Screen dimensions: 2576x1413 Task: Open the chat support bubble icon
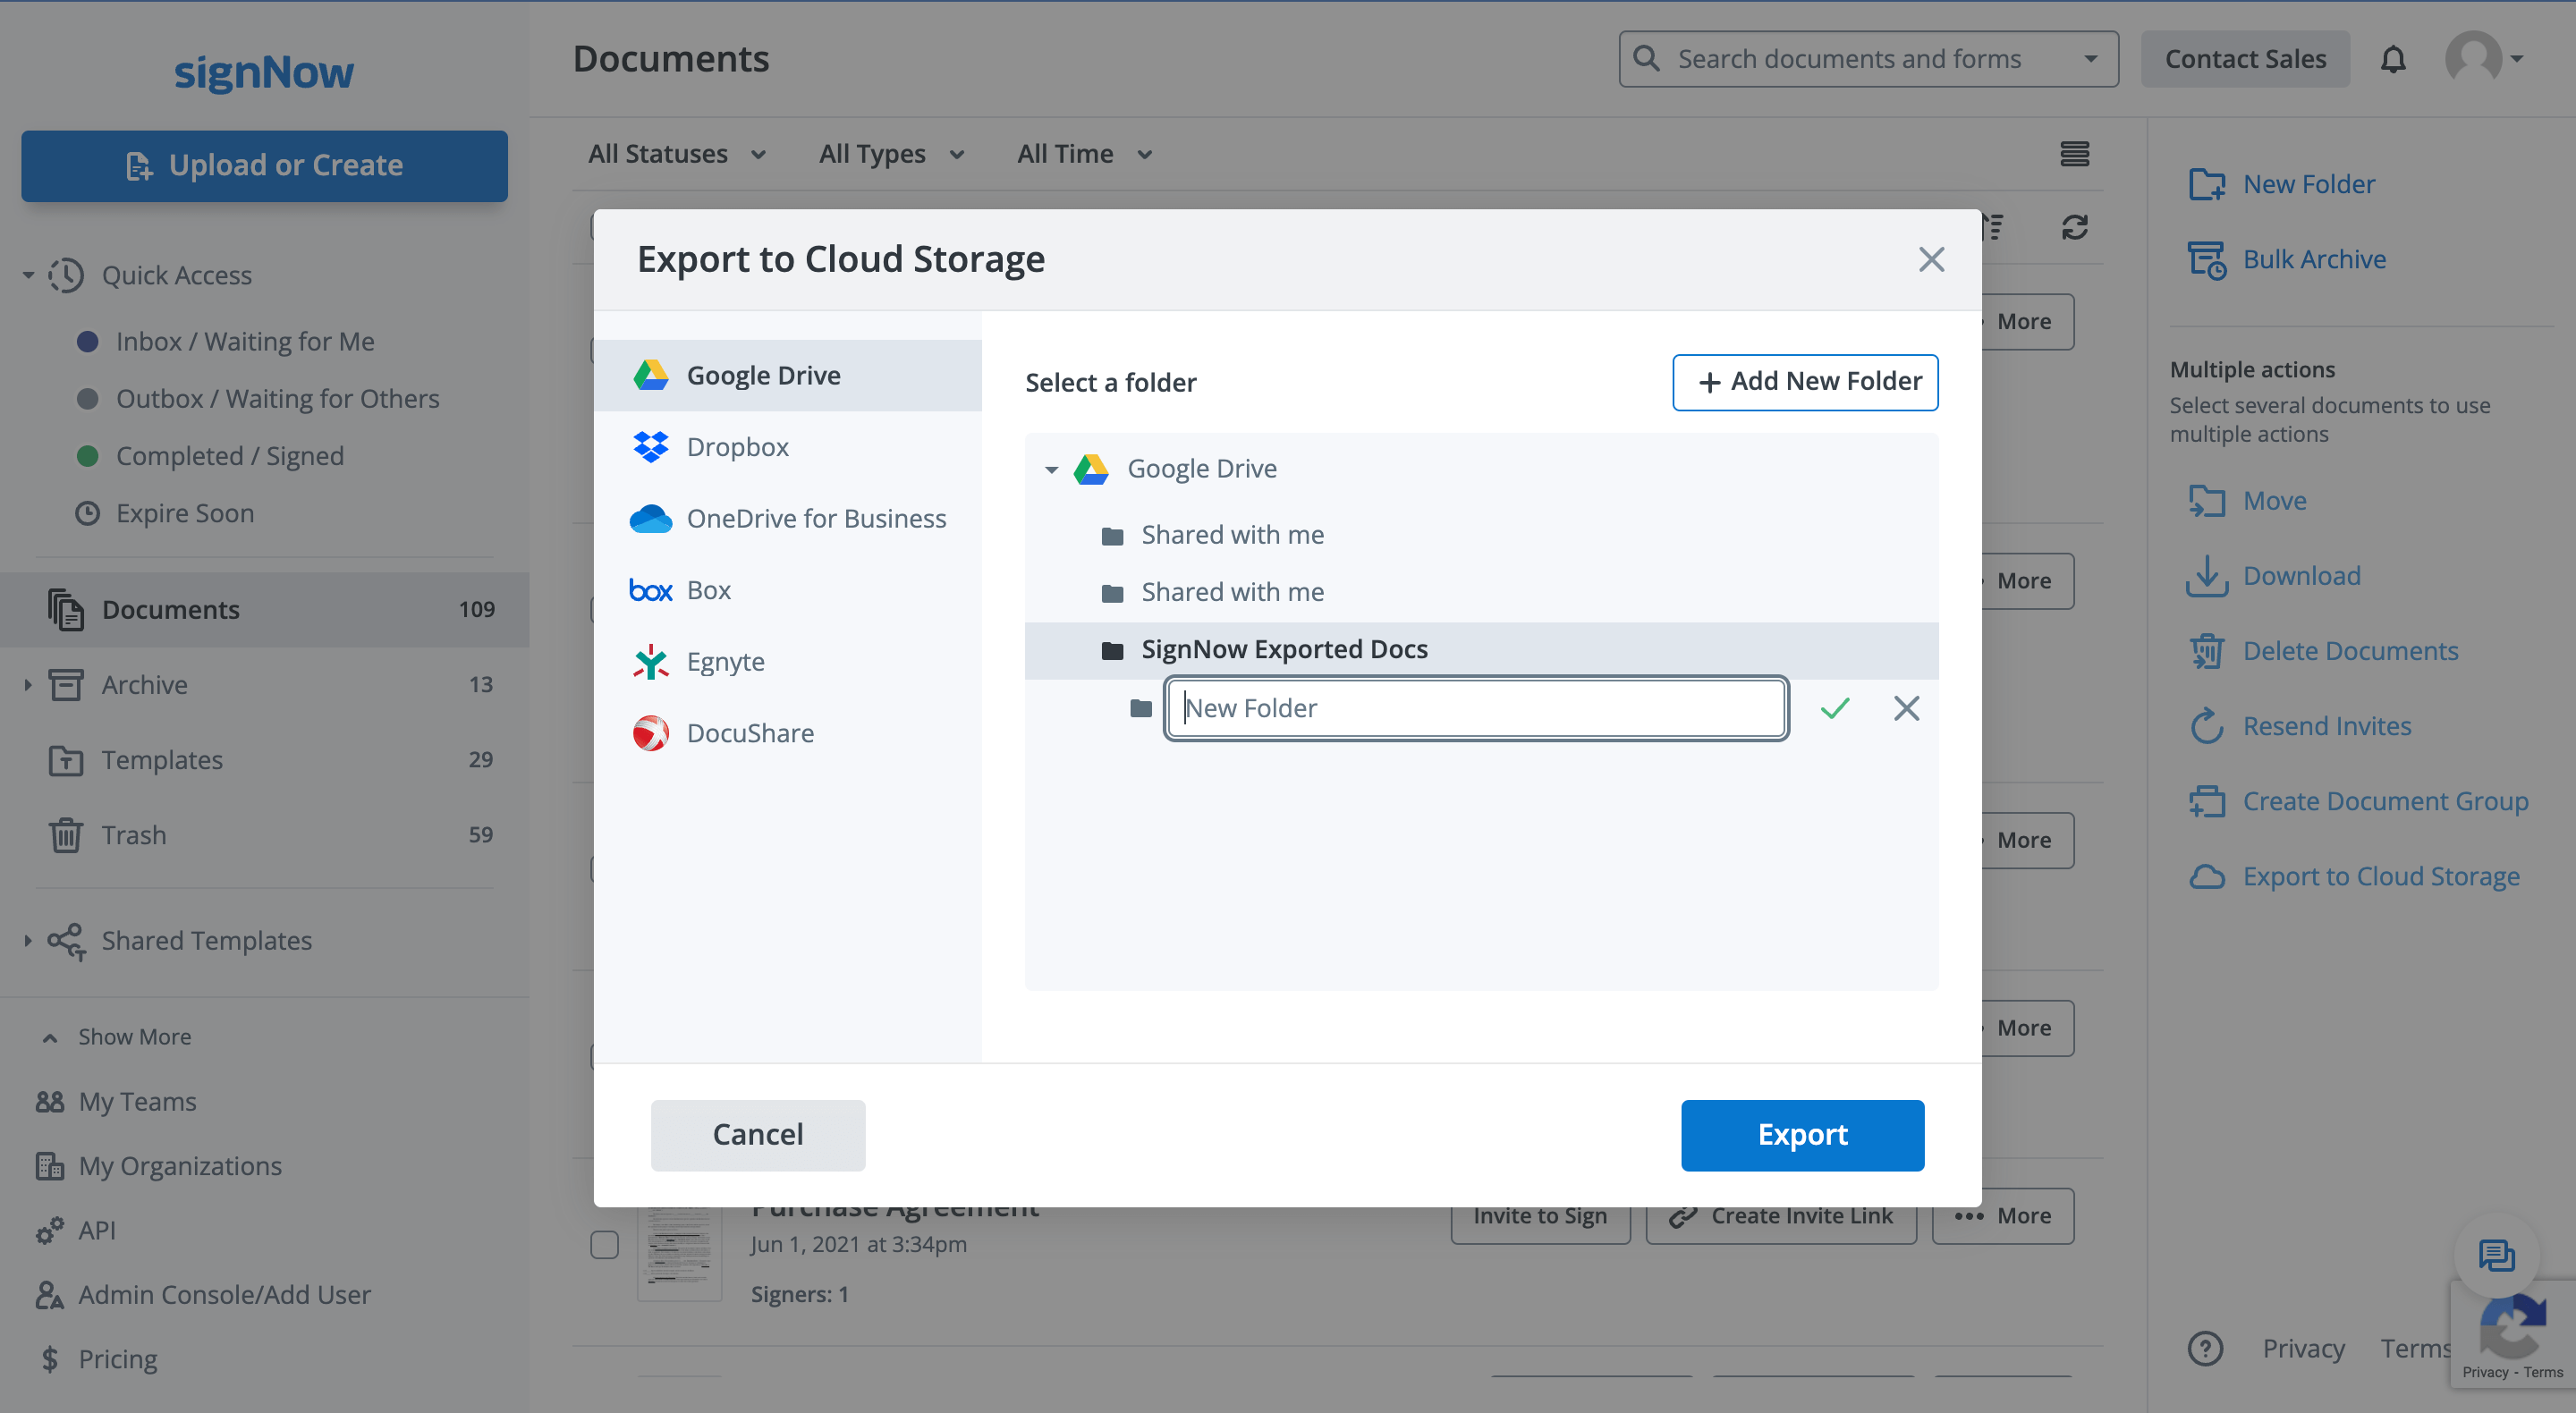[2496, 1254]
